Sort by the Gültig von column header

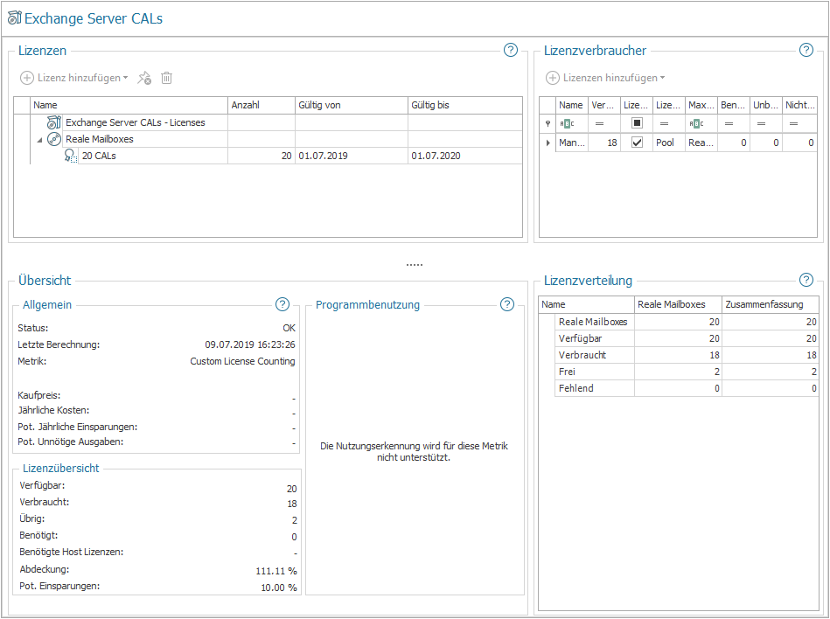click(352, 105)
